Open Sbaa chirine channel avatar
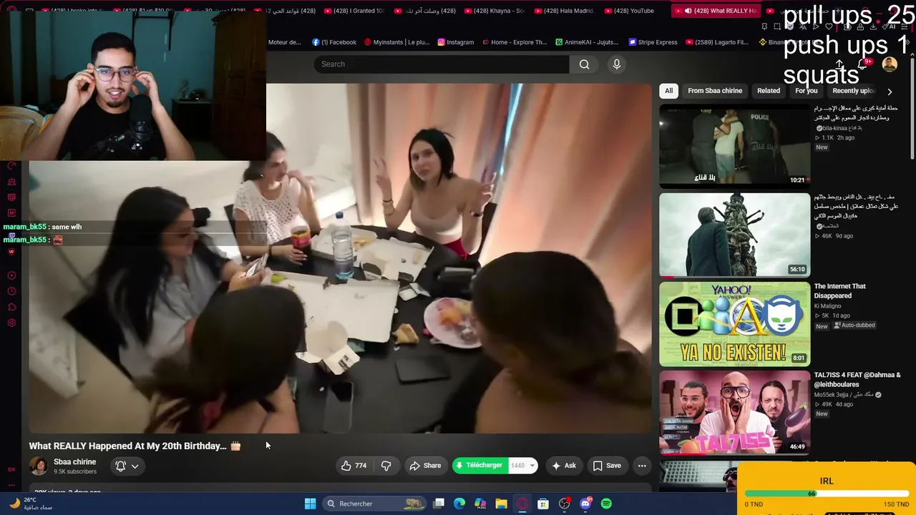The height and width of the screenshot is (515, 916). pyautogui.click(x=39, y=466)
